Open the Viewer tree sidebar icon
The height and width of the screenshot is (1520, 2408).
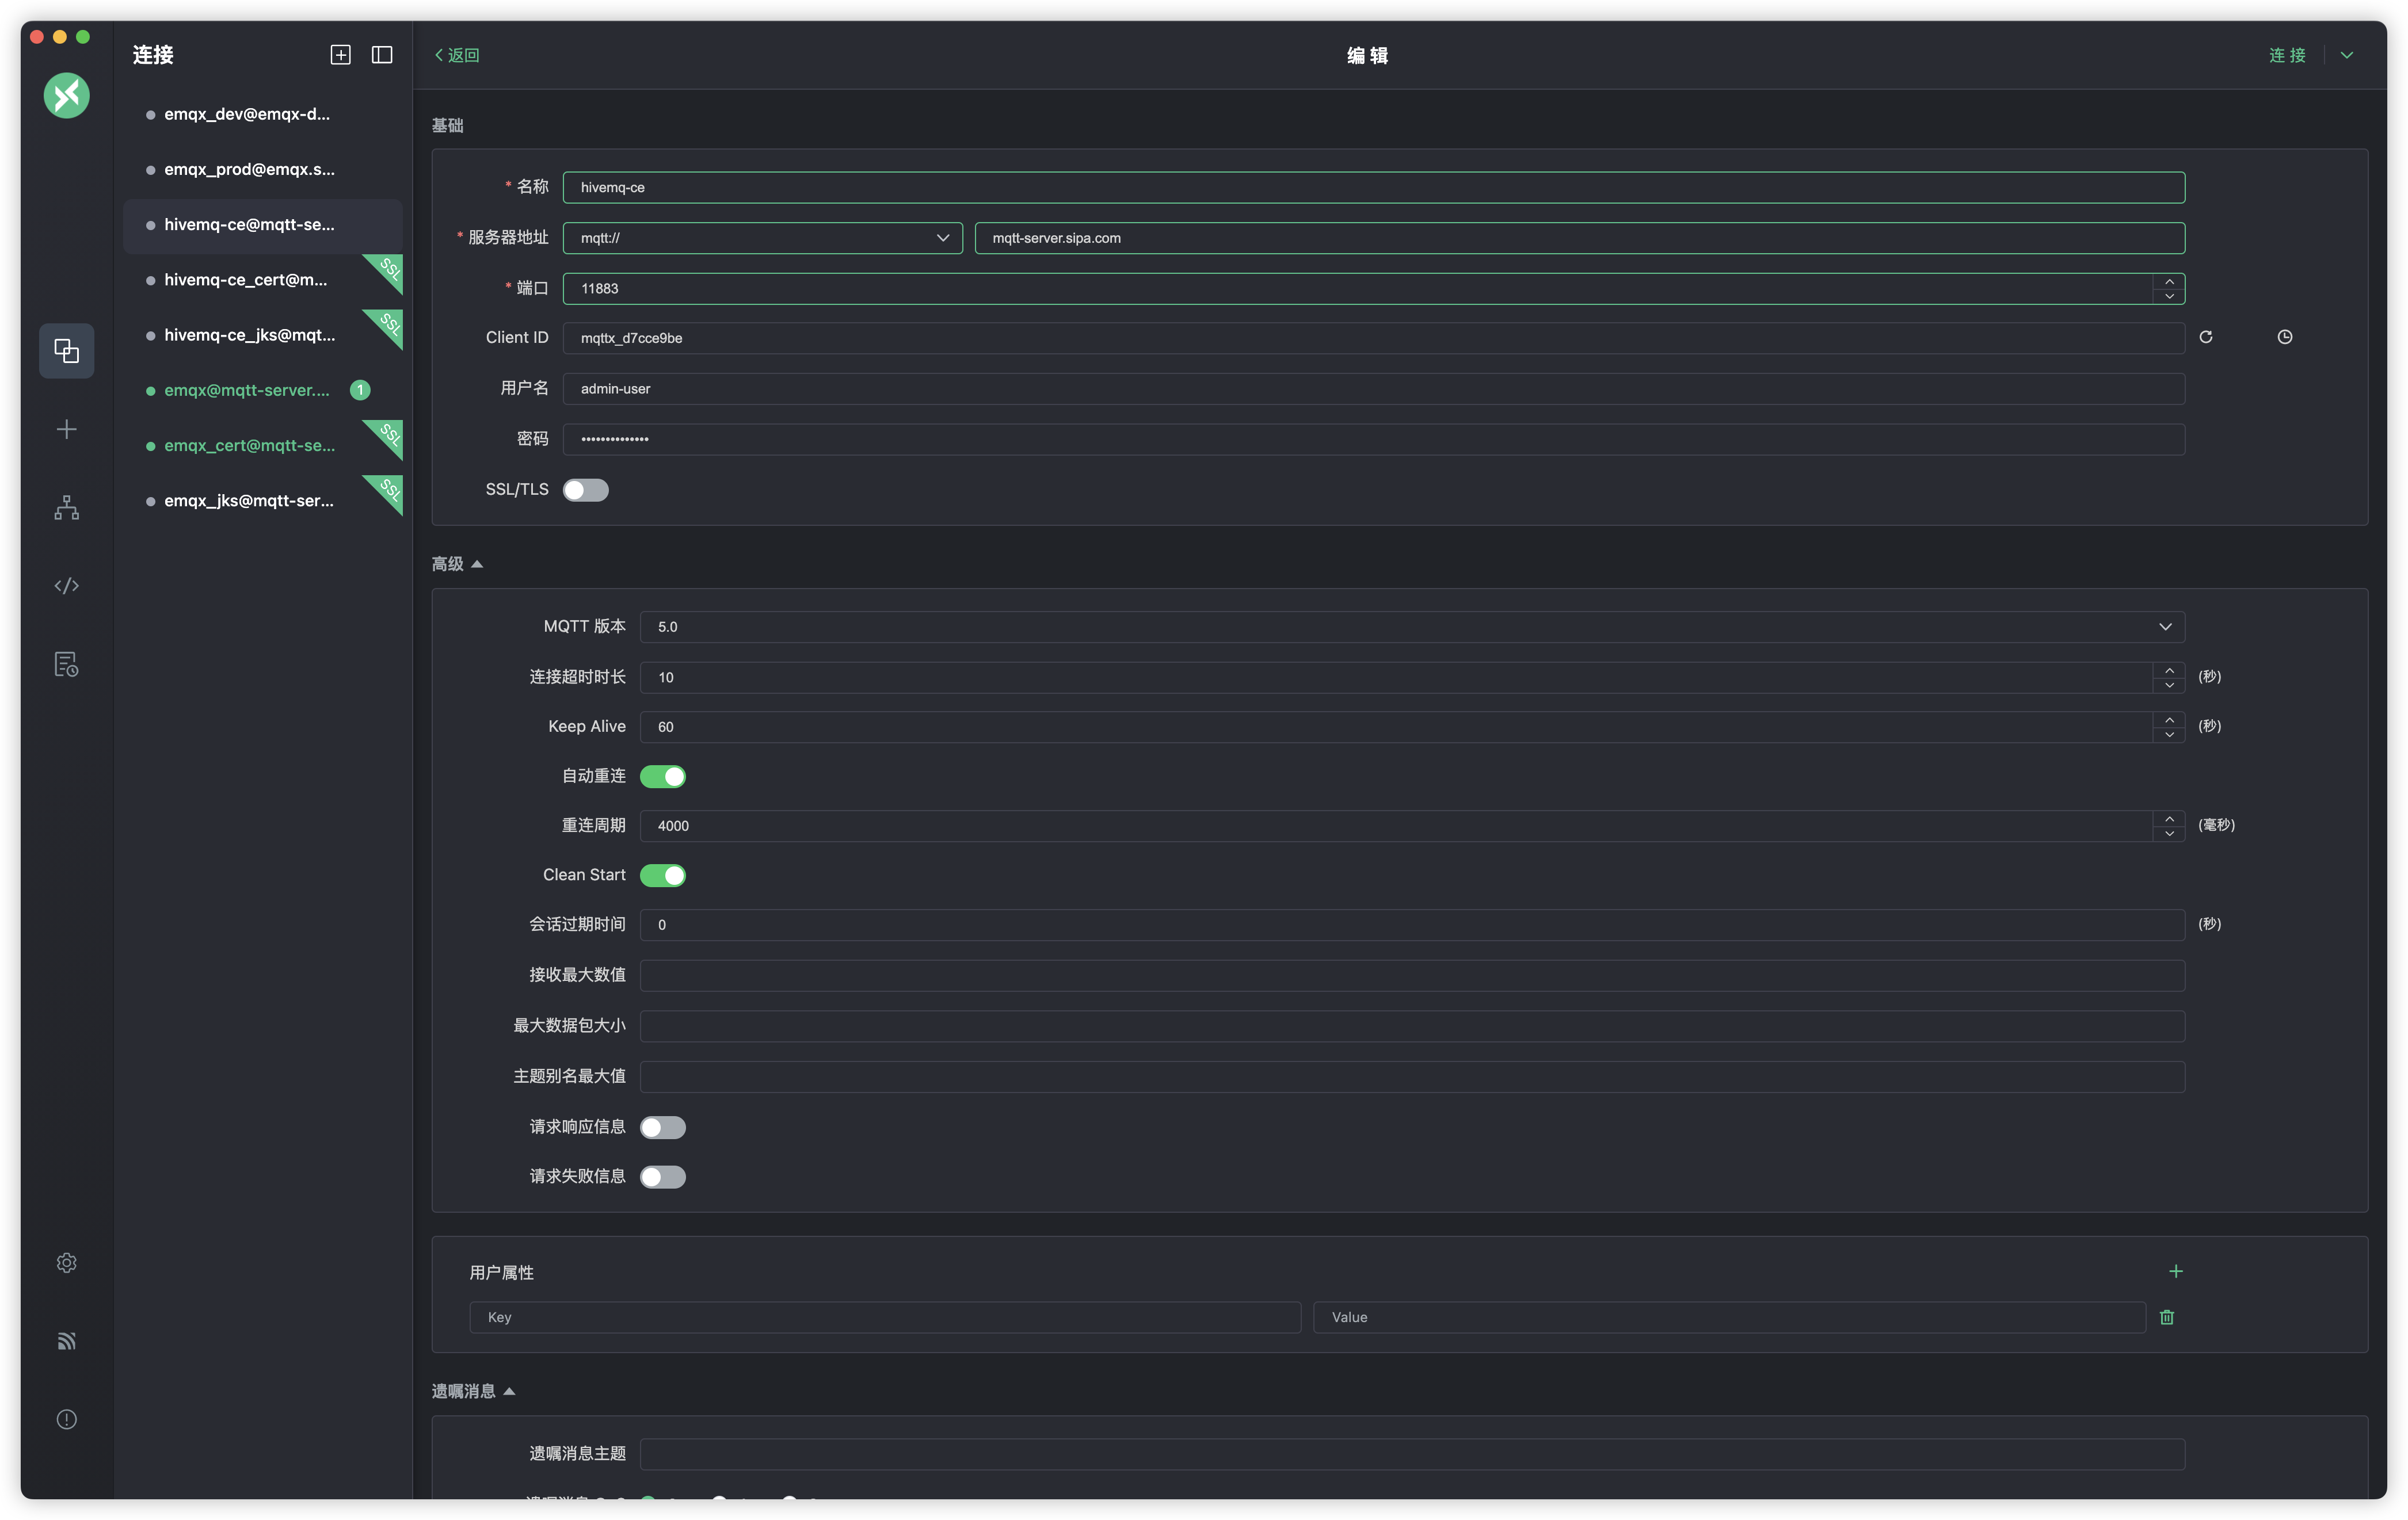click(x=66, y=507)
